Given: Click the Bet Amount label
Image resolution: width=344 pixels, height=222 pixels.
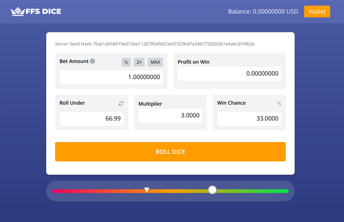Looking at the screenshot, I should pyautogui.click(x=74, y=61).
